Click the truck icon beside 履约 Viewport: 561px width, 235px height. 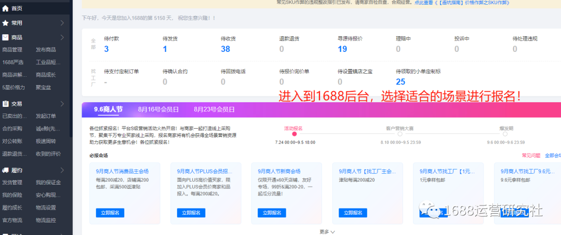(x=5, y=170)
